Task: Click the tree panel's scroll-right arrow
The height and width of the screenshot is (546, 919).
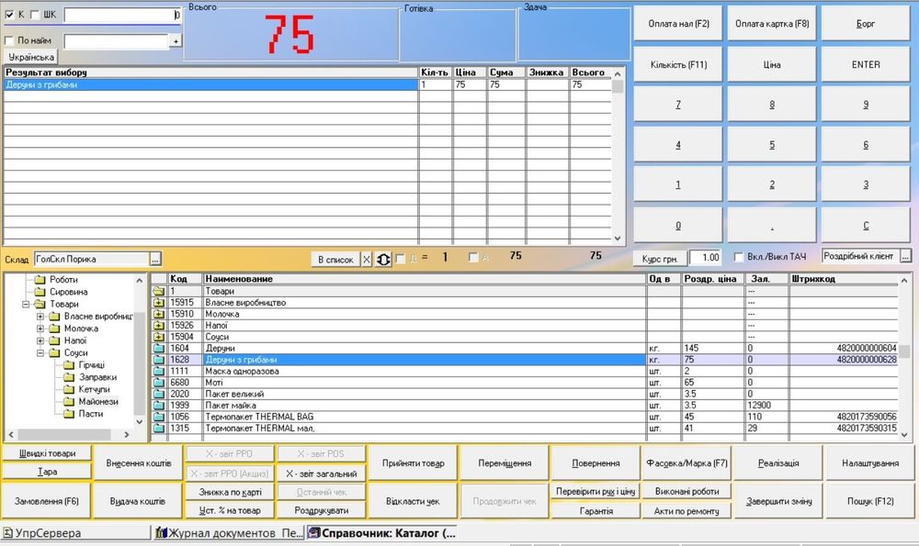Action: (127, 434)
